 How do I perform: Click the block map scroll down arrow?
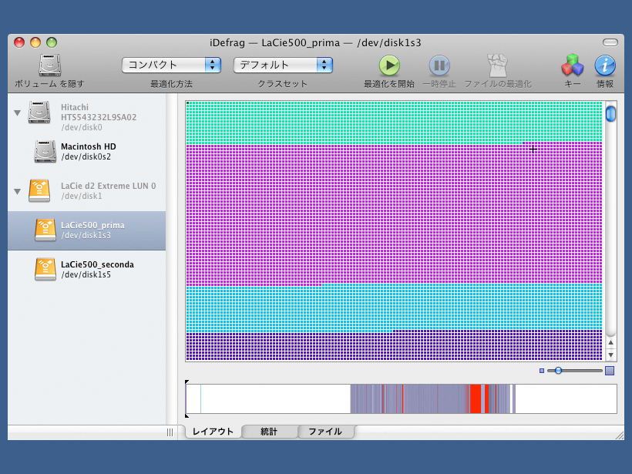click(611, 355)
